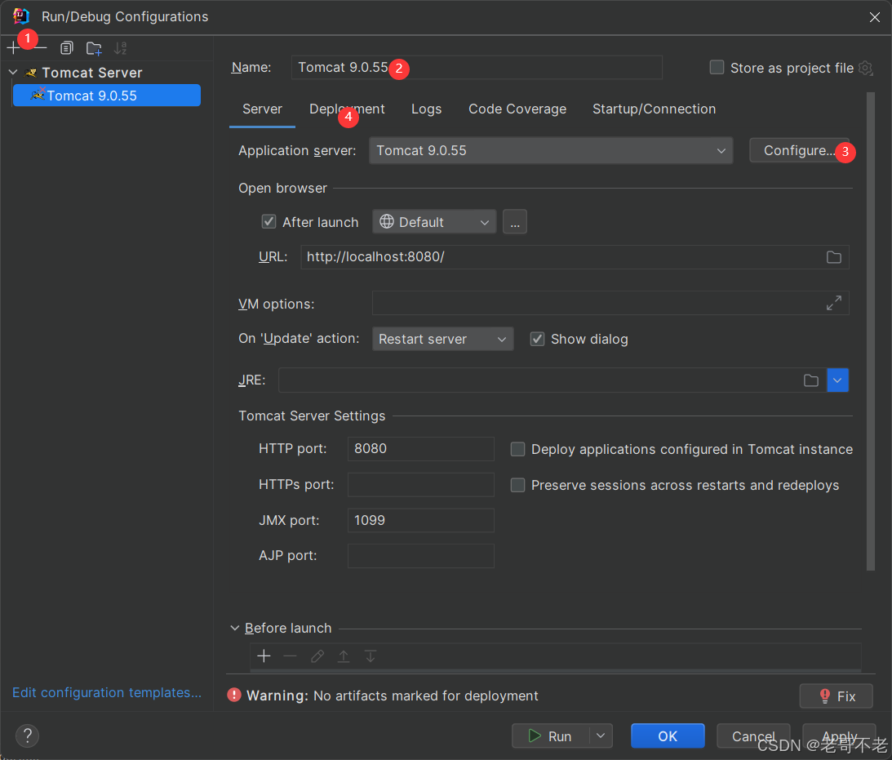Click the HTTPs port field

(421, 485)
